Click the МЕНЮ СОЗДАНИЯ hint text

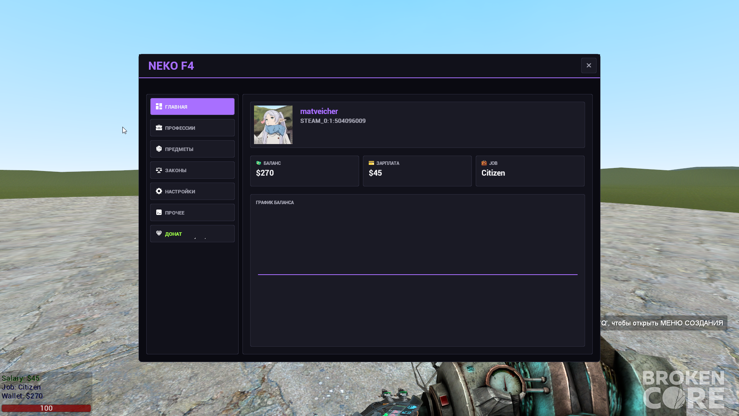pyautogui.click(x=692, y=323)
